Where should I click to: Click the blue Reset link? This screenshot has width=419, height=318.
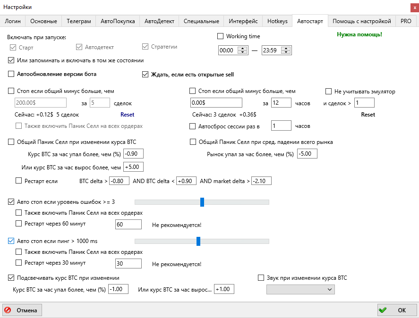(127, 115)
